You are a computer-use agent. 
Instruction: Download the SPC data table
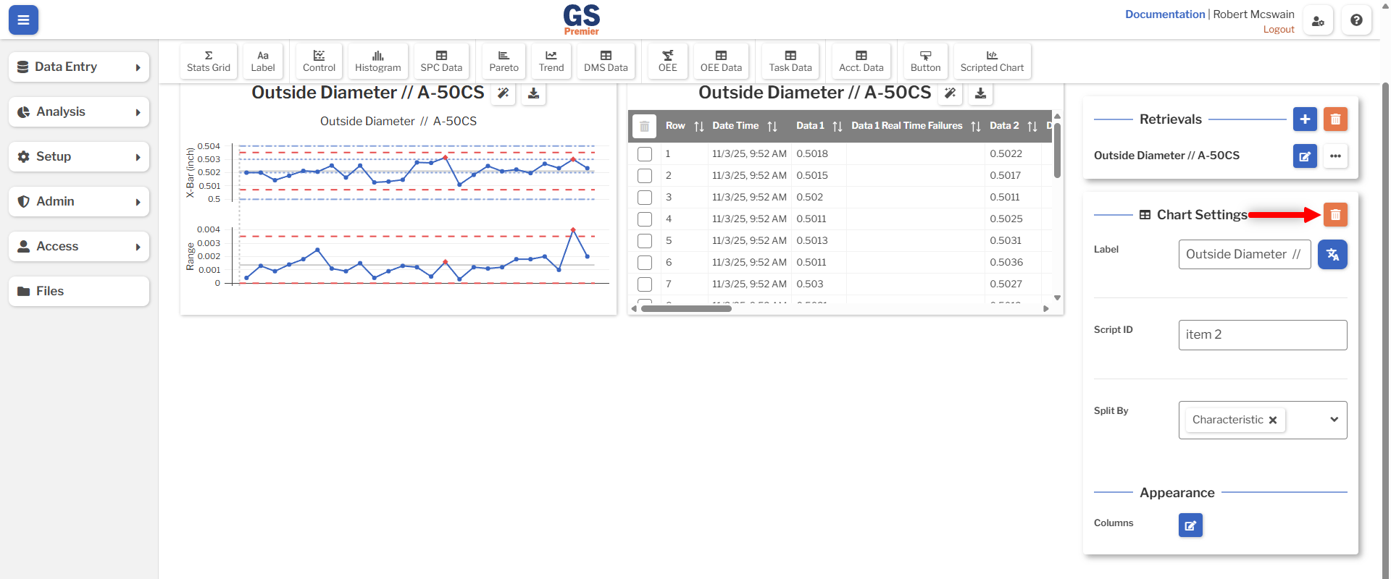(x=980, y=93)
